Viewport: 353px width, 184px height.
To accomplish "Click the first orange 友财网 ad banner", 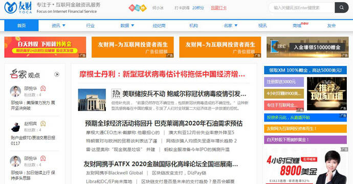I will click(x=133, y=47).
